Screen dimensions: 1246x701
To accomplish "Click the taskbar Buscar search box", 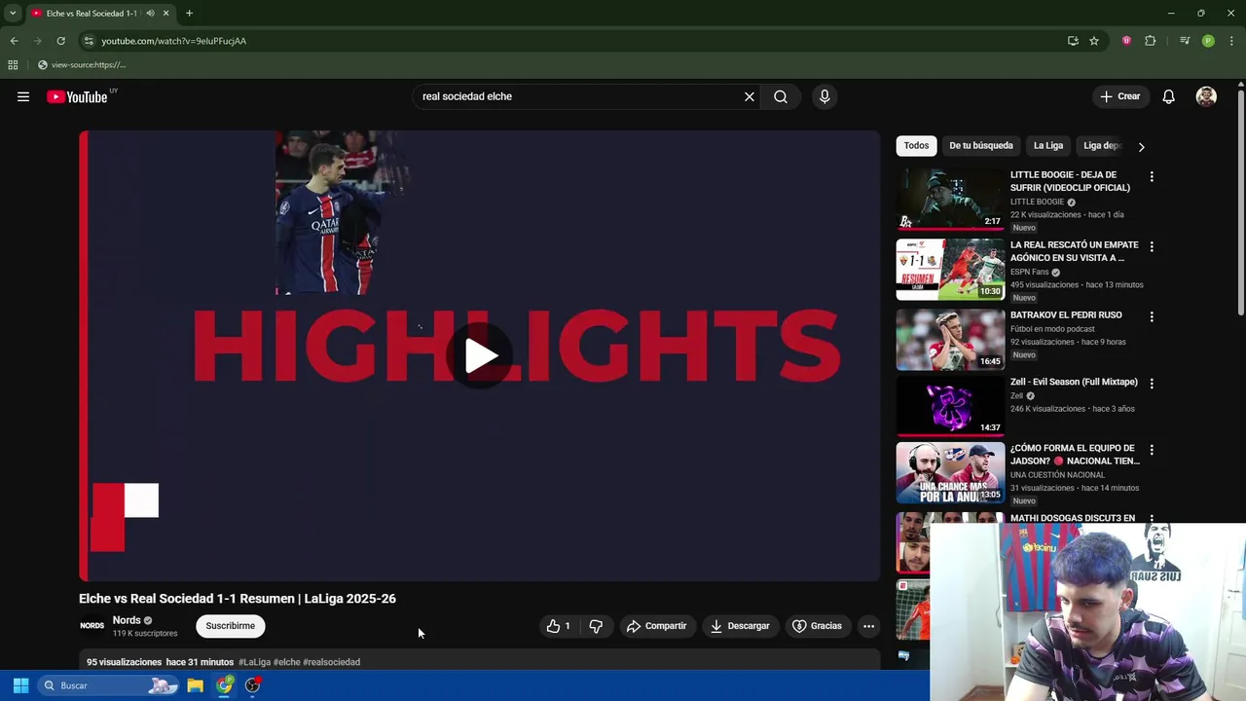I will (x=109, y=685).
